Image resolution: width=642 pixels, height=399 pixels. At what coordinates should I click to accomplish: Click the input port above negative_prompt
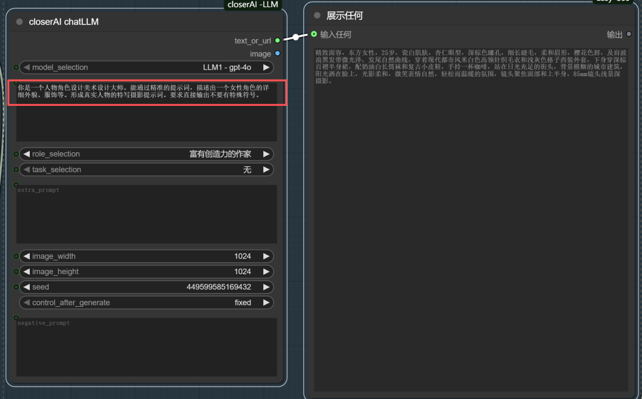point(16,318)
